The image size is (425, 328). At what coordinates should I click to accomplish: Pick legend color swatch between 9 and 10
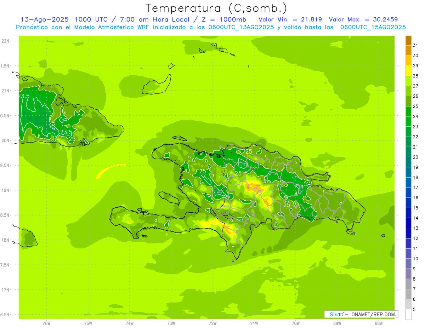408,264
